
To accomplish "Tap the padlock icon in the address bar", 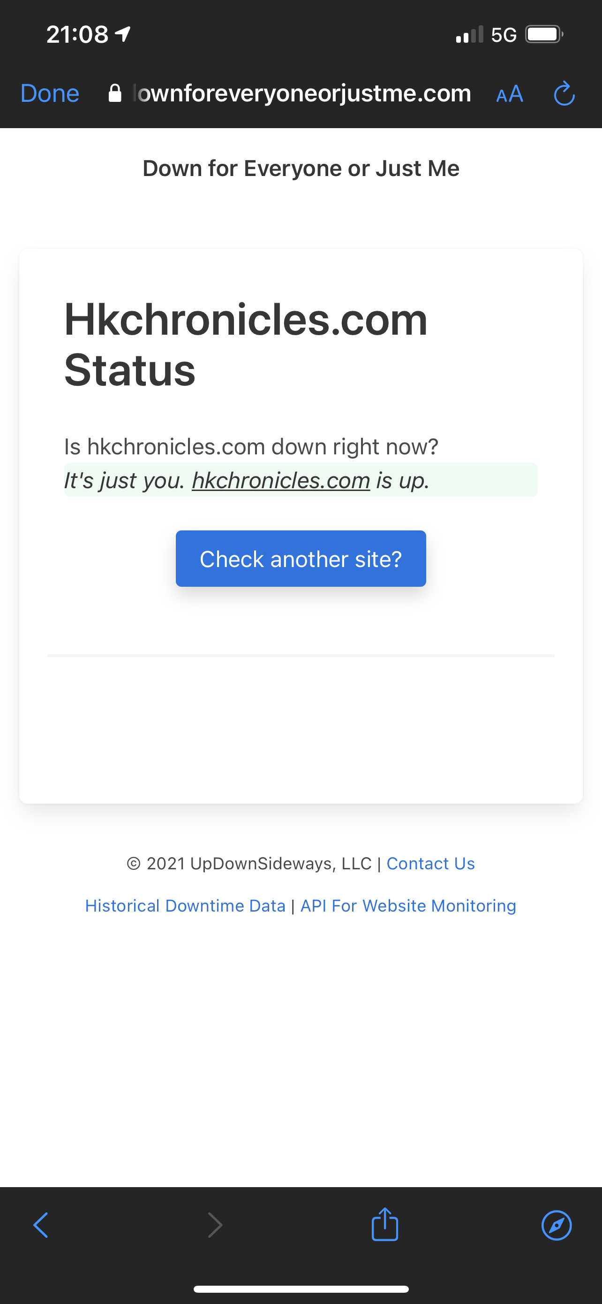I will (x=115, y=93).
